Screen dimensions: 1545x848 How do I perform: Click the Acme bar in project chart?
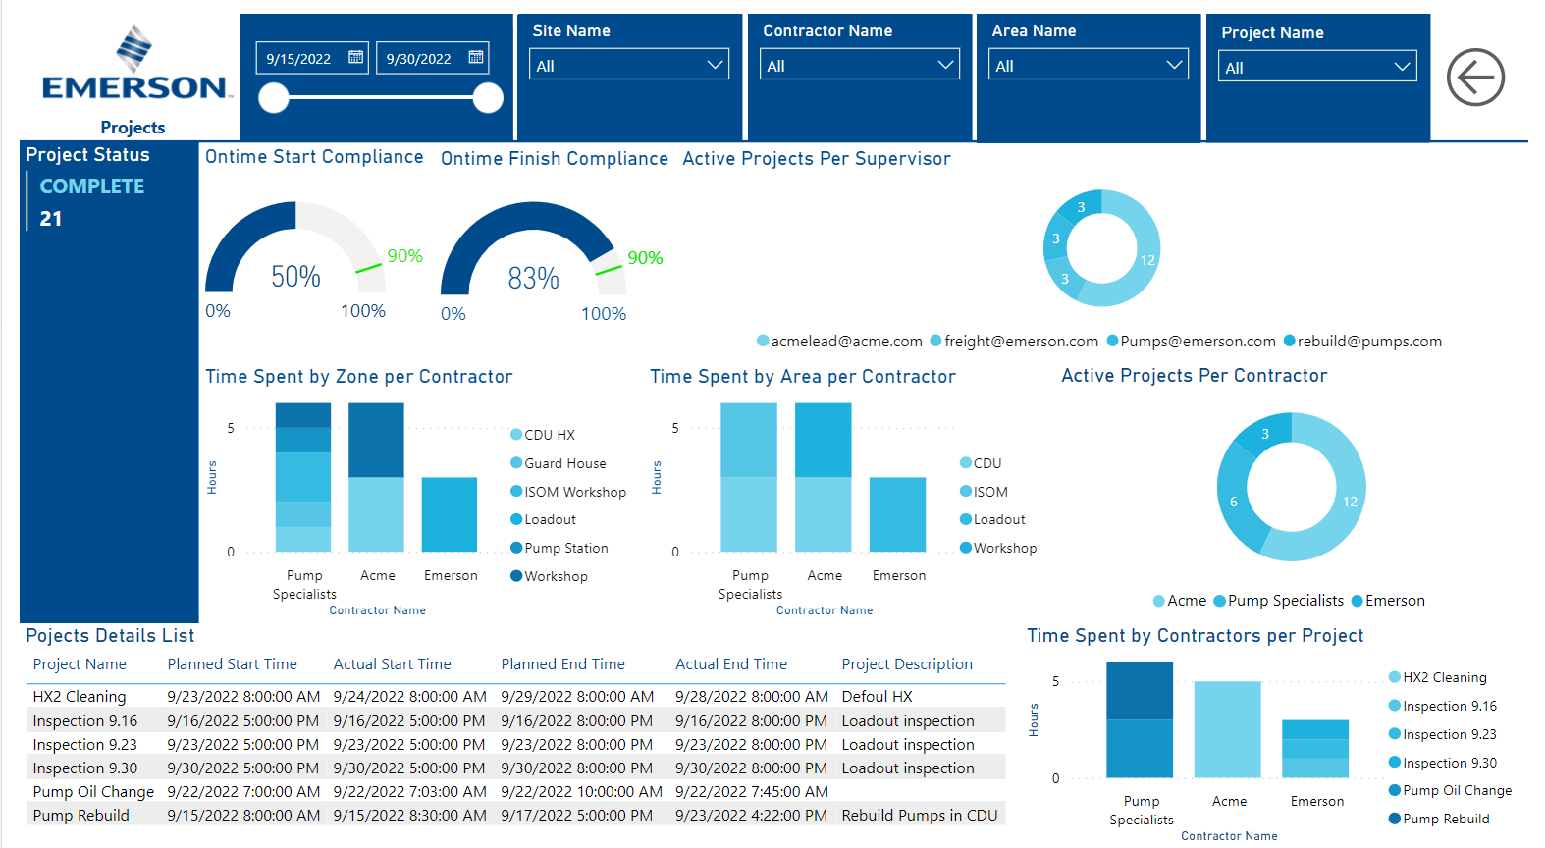[x=1227, y=729]
